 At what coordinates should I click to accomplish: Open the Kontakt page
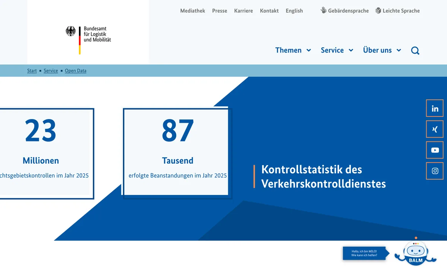pos(269,11)
